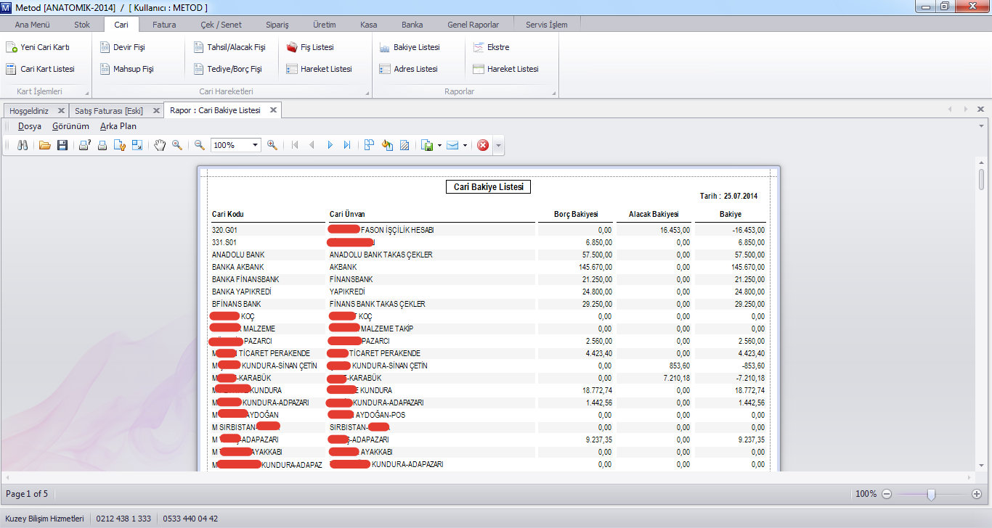Image resolution: width=992 pixels, height=528 pixels.
Task: Open Yeni Cari Kartı
Action: point(38,47)
